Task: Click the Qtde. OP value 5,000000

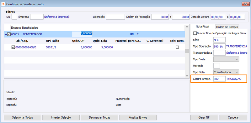Action: [x=87, y=47]
